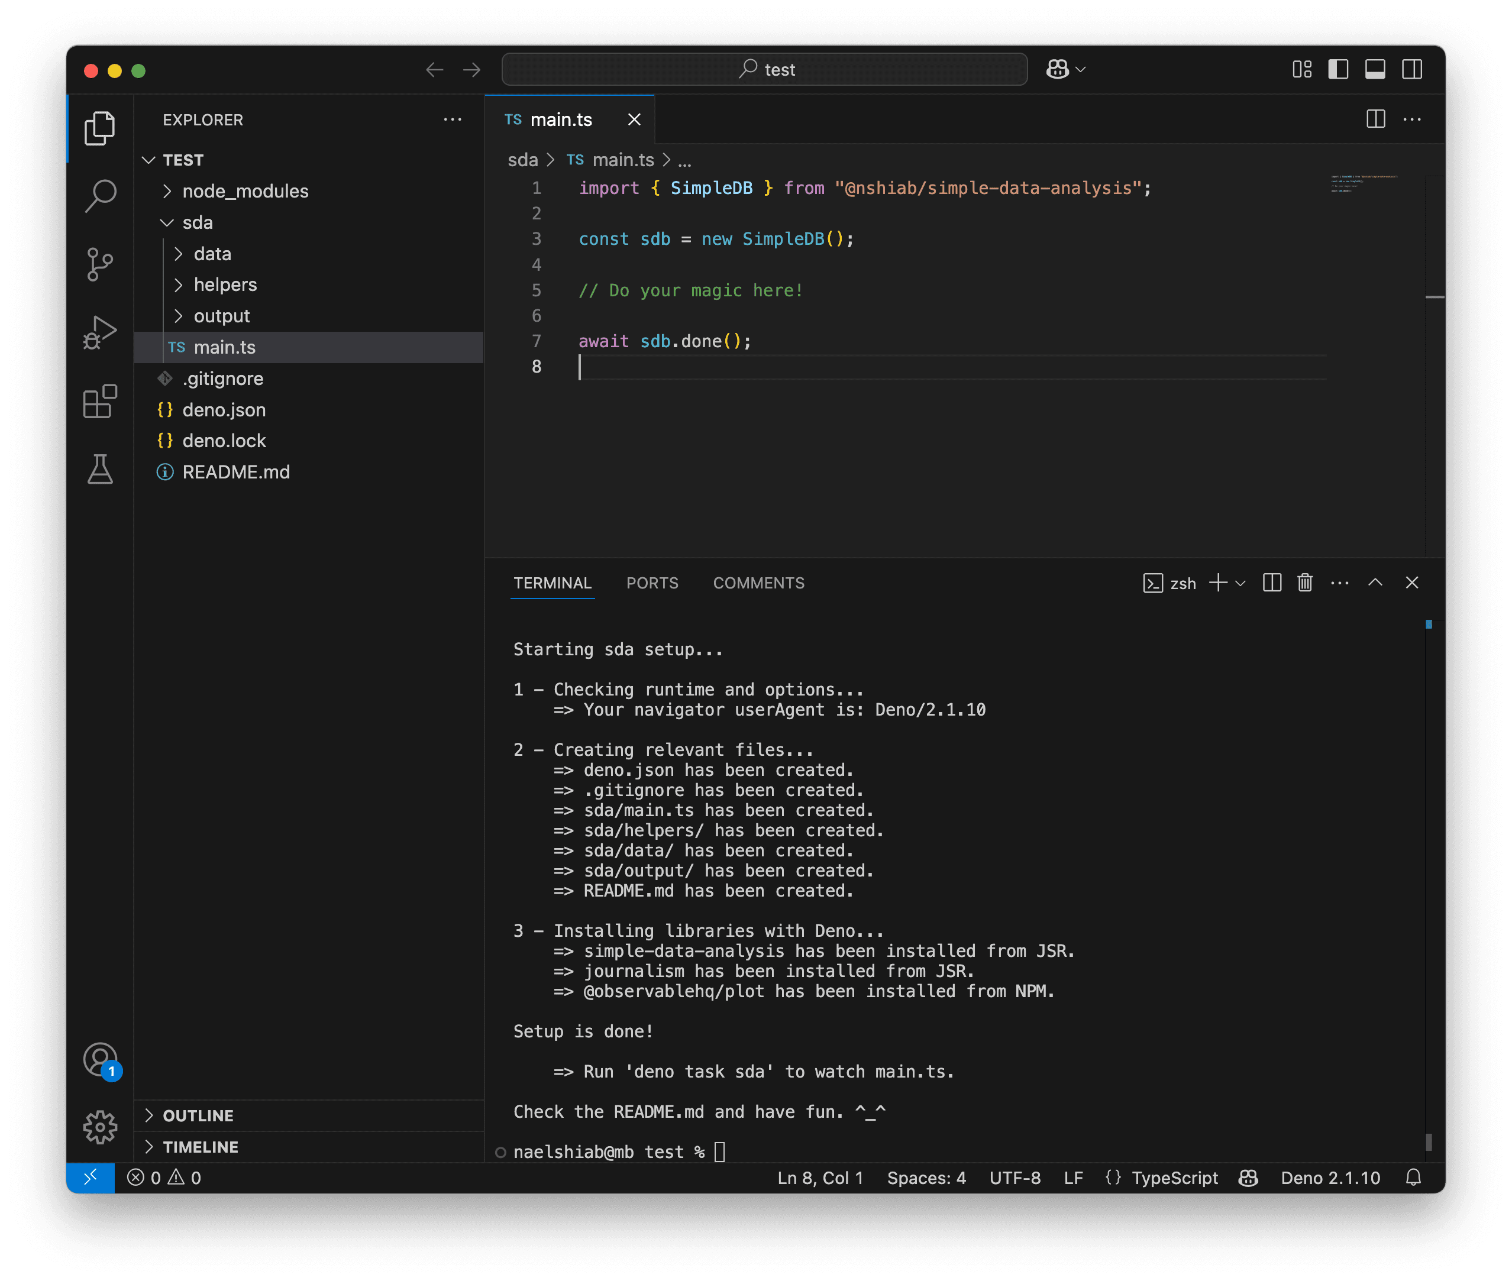
Task: Open the README.md file
Action: (309, 472)
